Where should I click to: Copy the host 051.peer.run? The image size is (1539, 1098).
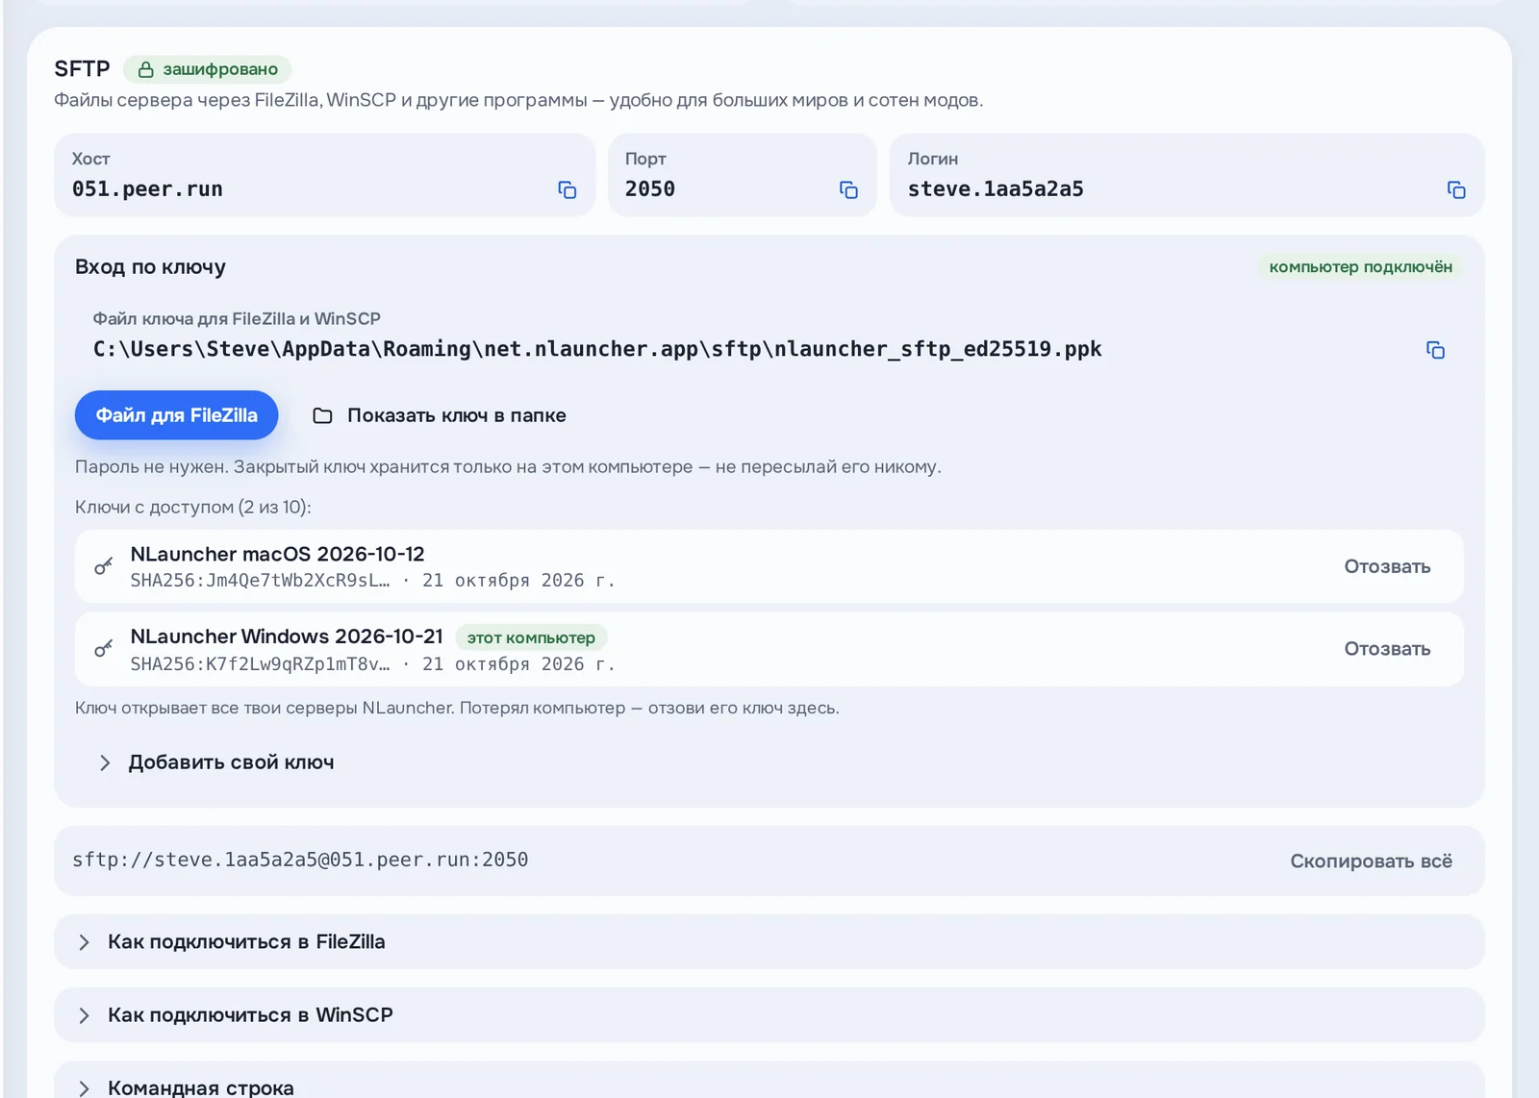(x=568, y=190)
